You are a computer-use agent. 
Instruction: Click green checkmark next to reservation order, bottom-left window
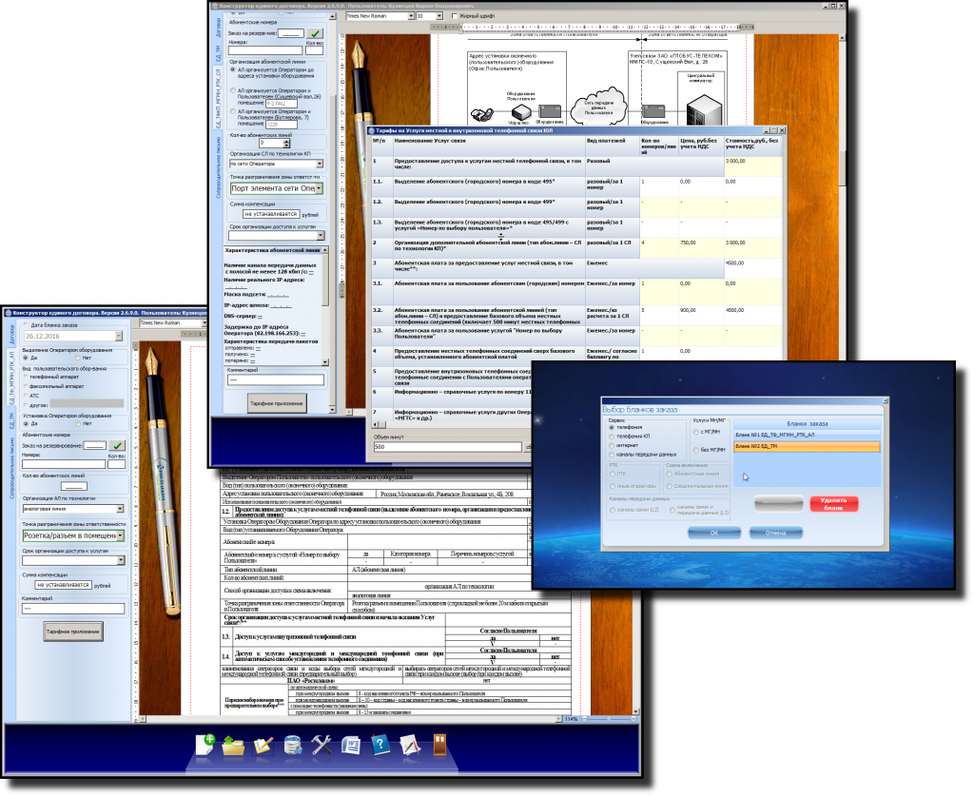point(117,446)
